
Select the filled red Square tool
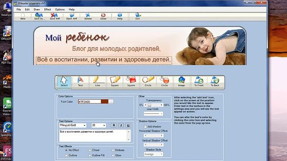click(x=131, y=82)
